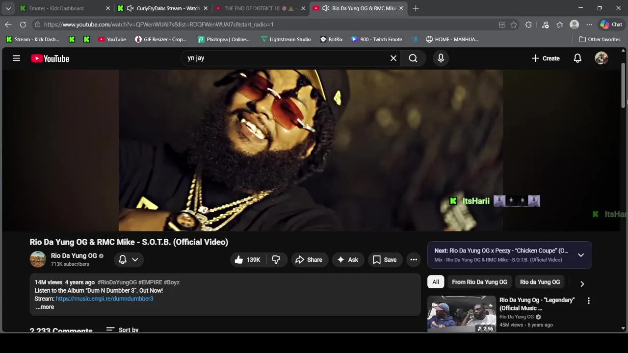
Task: Open the GIF Resizer bookmark
Action: (x=161, y=39)
